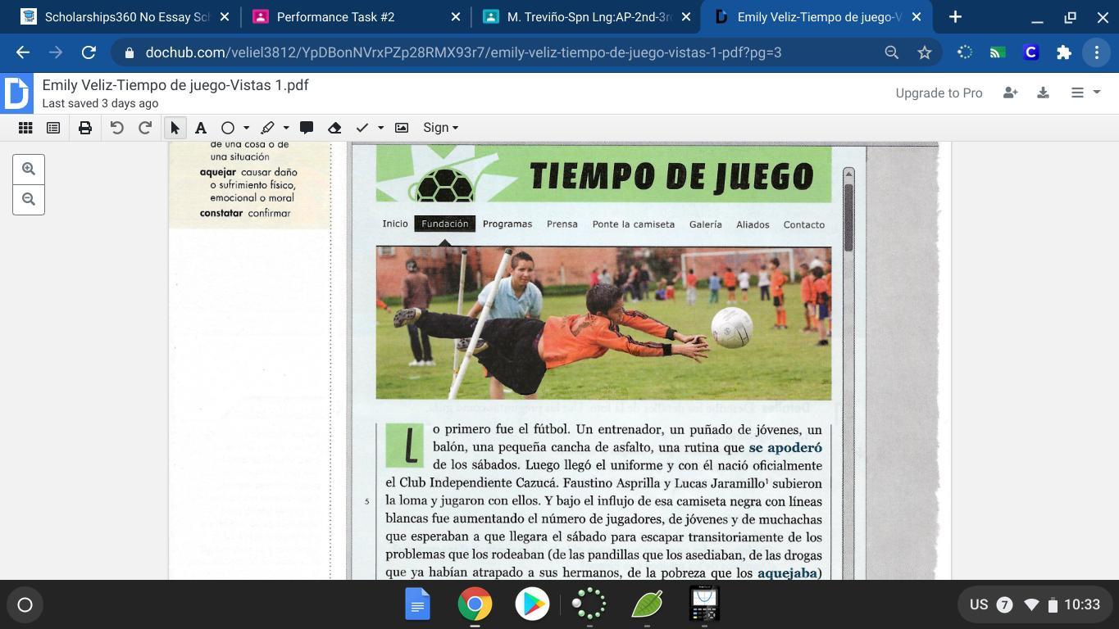This screenshot has width=1119, height=629.
Task: Open the notifications counter showing 7
Action: tap(1004, 605)
